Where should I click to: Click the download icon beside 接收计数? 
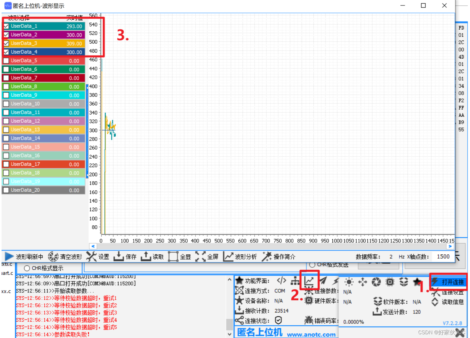[x=239, y=310]
